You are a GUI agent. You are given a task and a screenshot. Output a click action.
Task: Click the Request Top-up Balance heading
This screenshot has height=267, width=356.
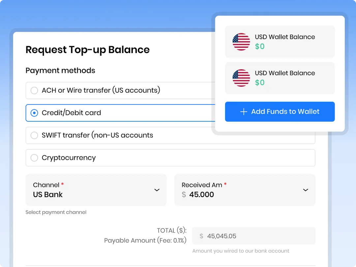coord(88,50)
